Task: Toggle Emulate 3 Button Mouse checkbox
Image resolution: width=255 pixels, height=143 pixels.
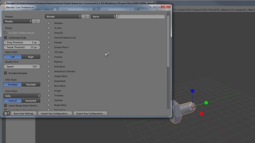Action: tap(5, 33)
